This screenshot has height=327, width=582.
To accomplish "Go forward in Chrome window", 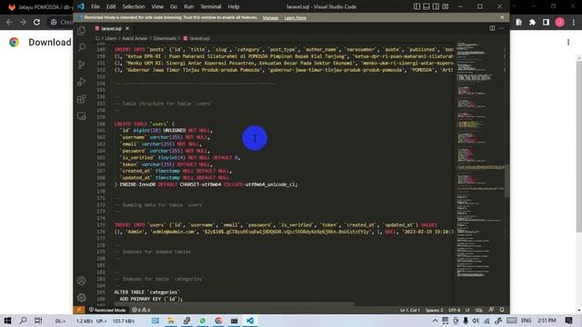I will [23, 22].
